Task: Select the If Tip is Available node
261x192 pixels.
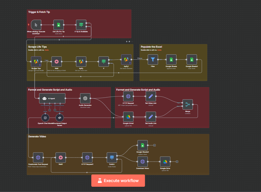Action: click(x=81, y=25)
